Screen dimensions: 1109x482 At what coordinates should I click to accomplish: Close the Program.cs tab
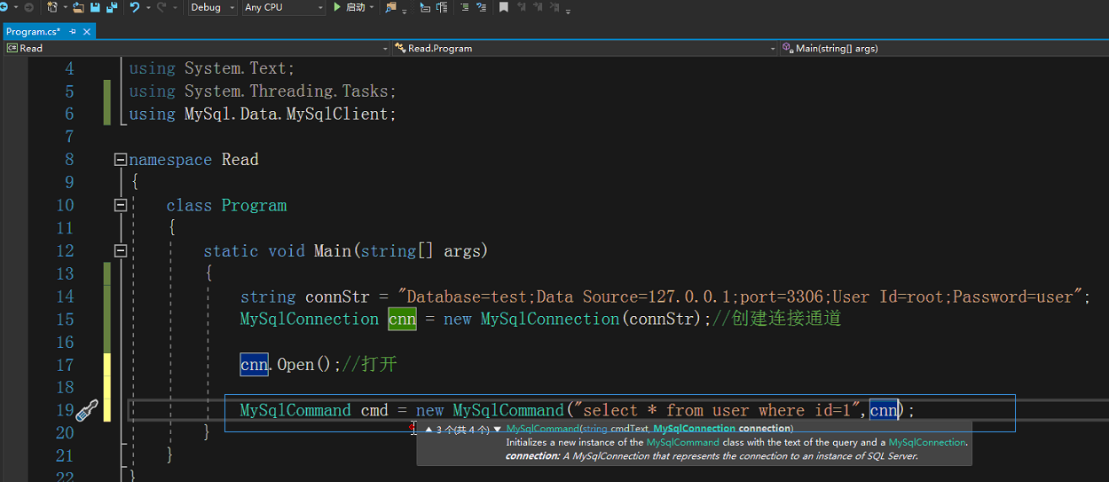click(87, 31)
